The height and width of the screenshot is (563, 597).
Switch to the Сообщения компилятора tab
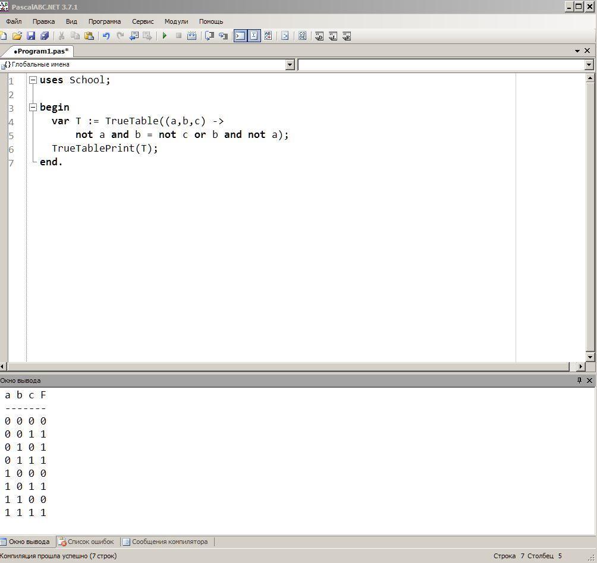[x=167, y=542]
